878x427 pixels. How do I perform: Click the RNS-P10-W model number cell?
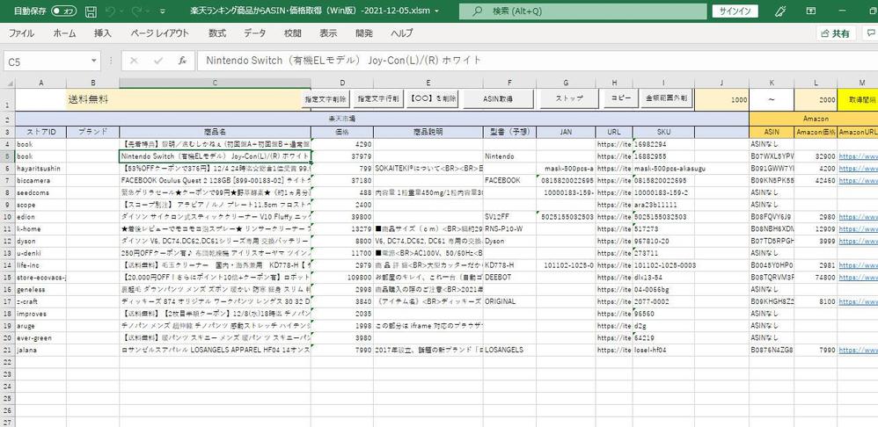click(509, 228)
